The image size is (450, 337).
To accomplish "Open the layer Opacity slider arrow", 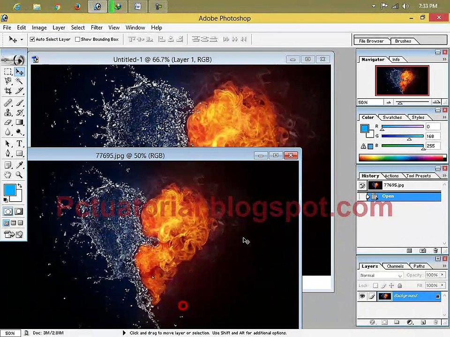I will pos(442,275).
